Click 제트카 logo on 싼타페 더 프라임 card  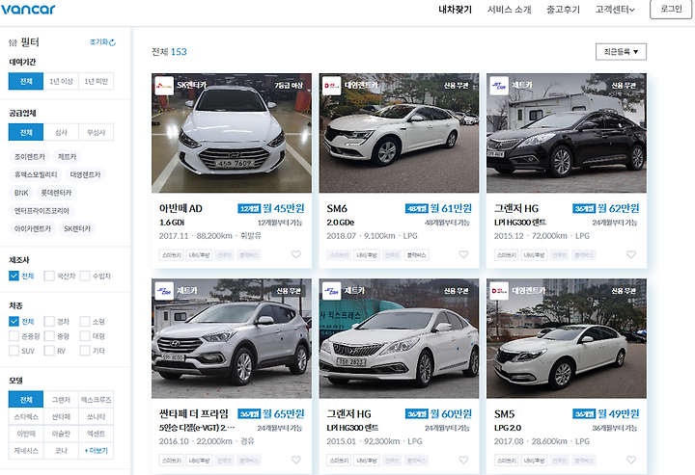pyautogui.click(x=164, y=291)
